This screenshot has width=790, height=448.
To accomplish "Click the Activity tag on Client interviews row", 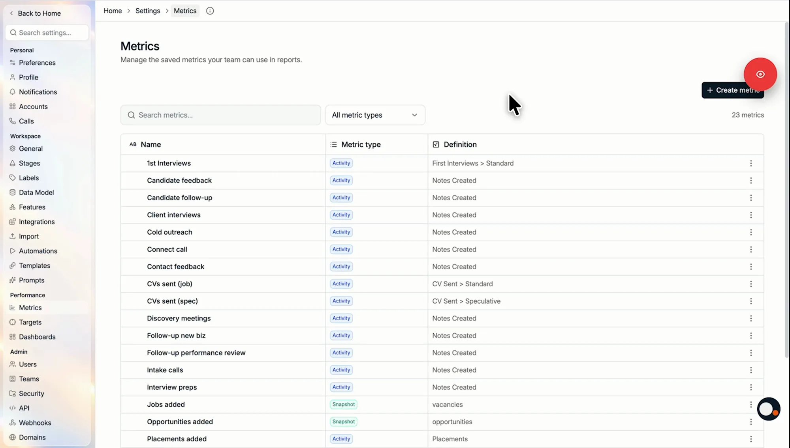I will tap(341, 215).
